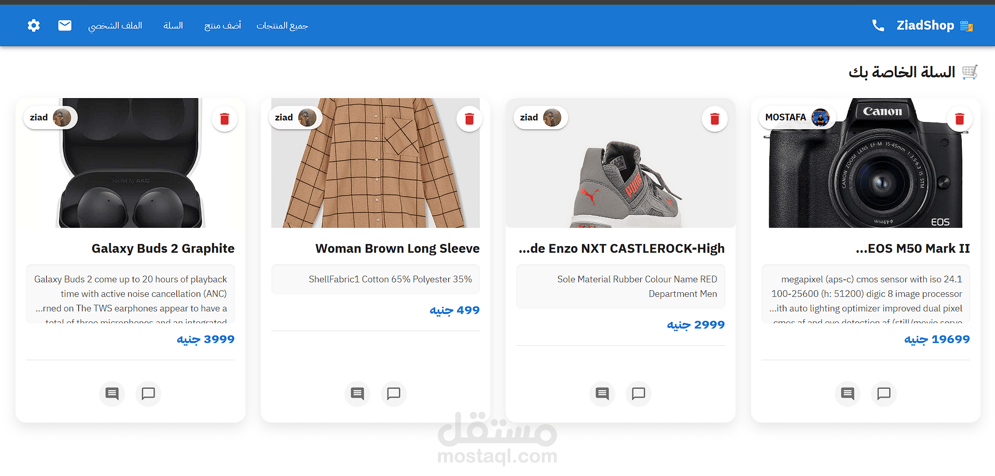Image resolution: width=995 pixels, height=476 pixels.
Task: Click the 499 جنيه price
Action: click(x=454, y=310)
